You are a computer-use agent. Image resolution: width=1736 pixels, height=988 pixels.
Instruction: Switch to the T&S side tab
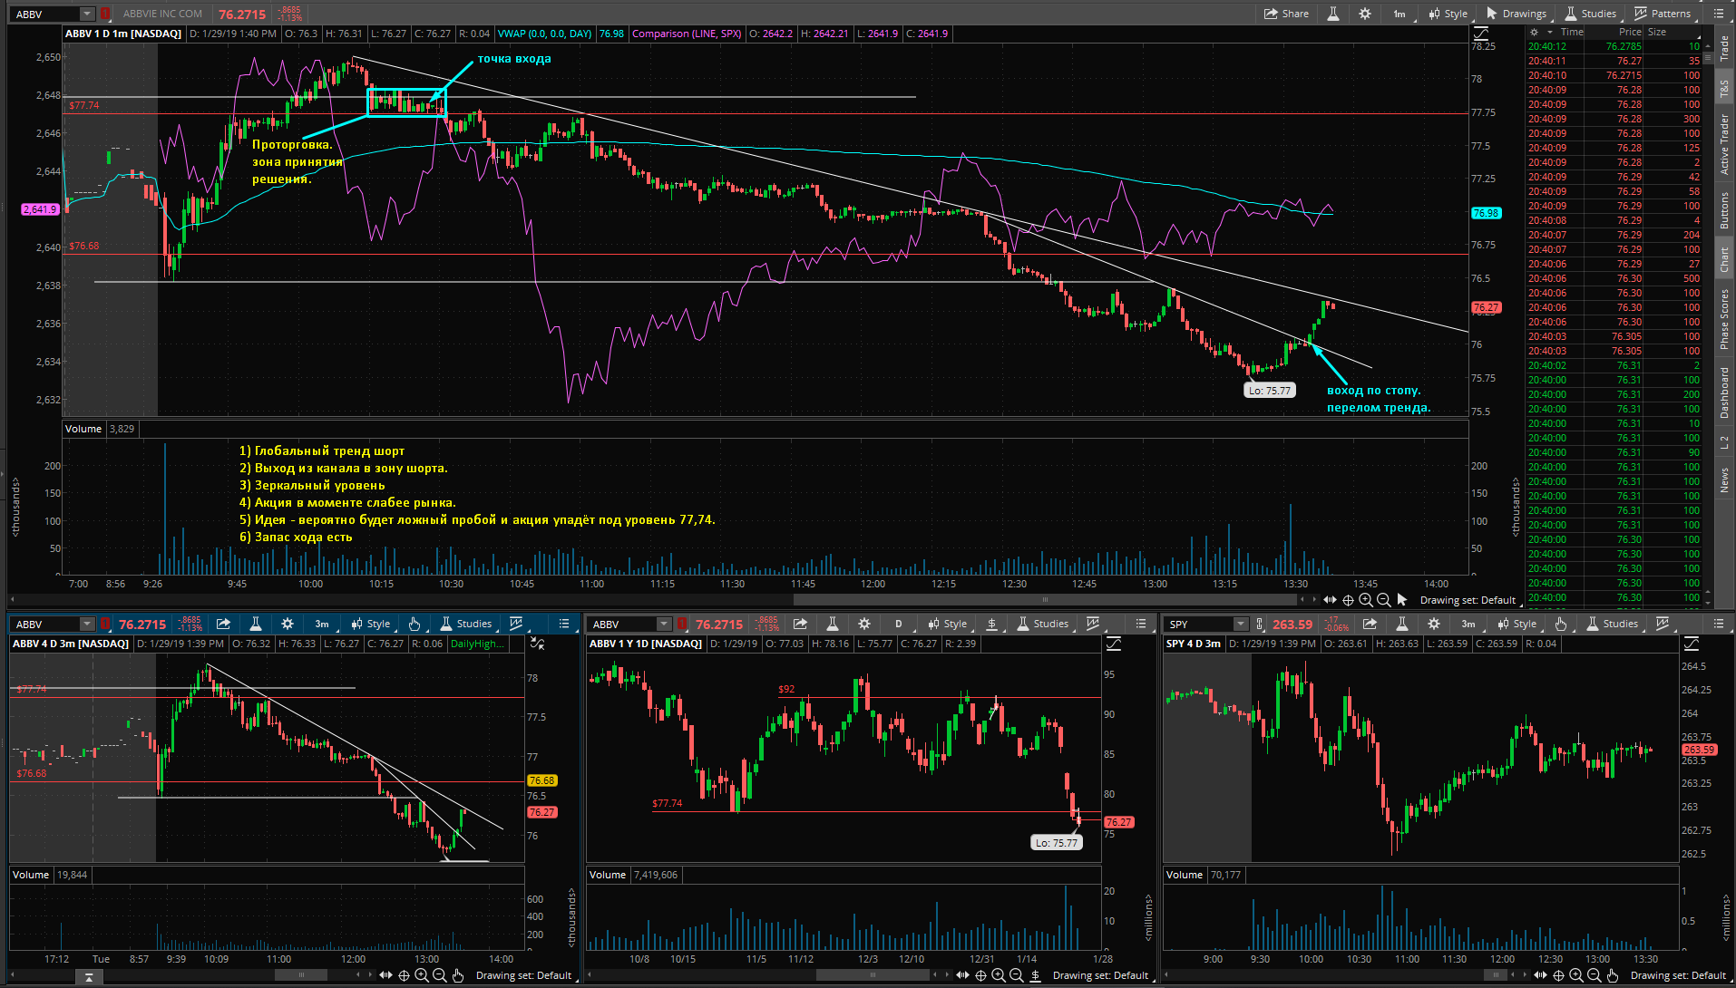[1724, 89]
